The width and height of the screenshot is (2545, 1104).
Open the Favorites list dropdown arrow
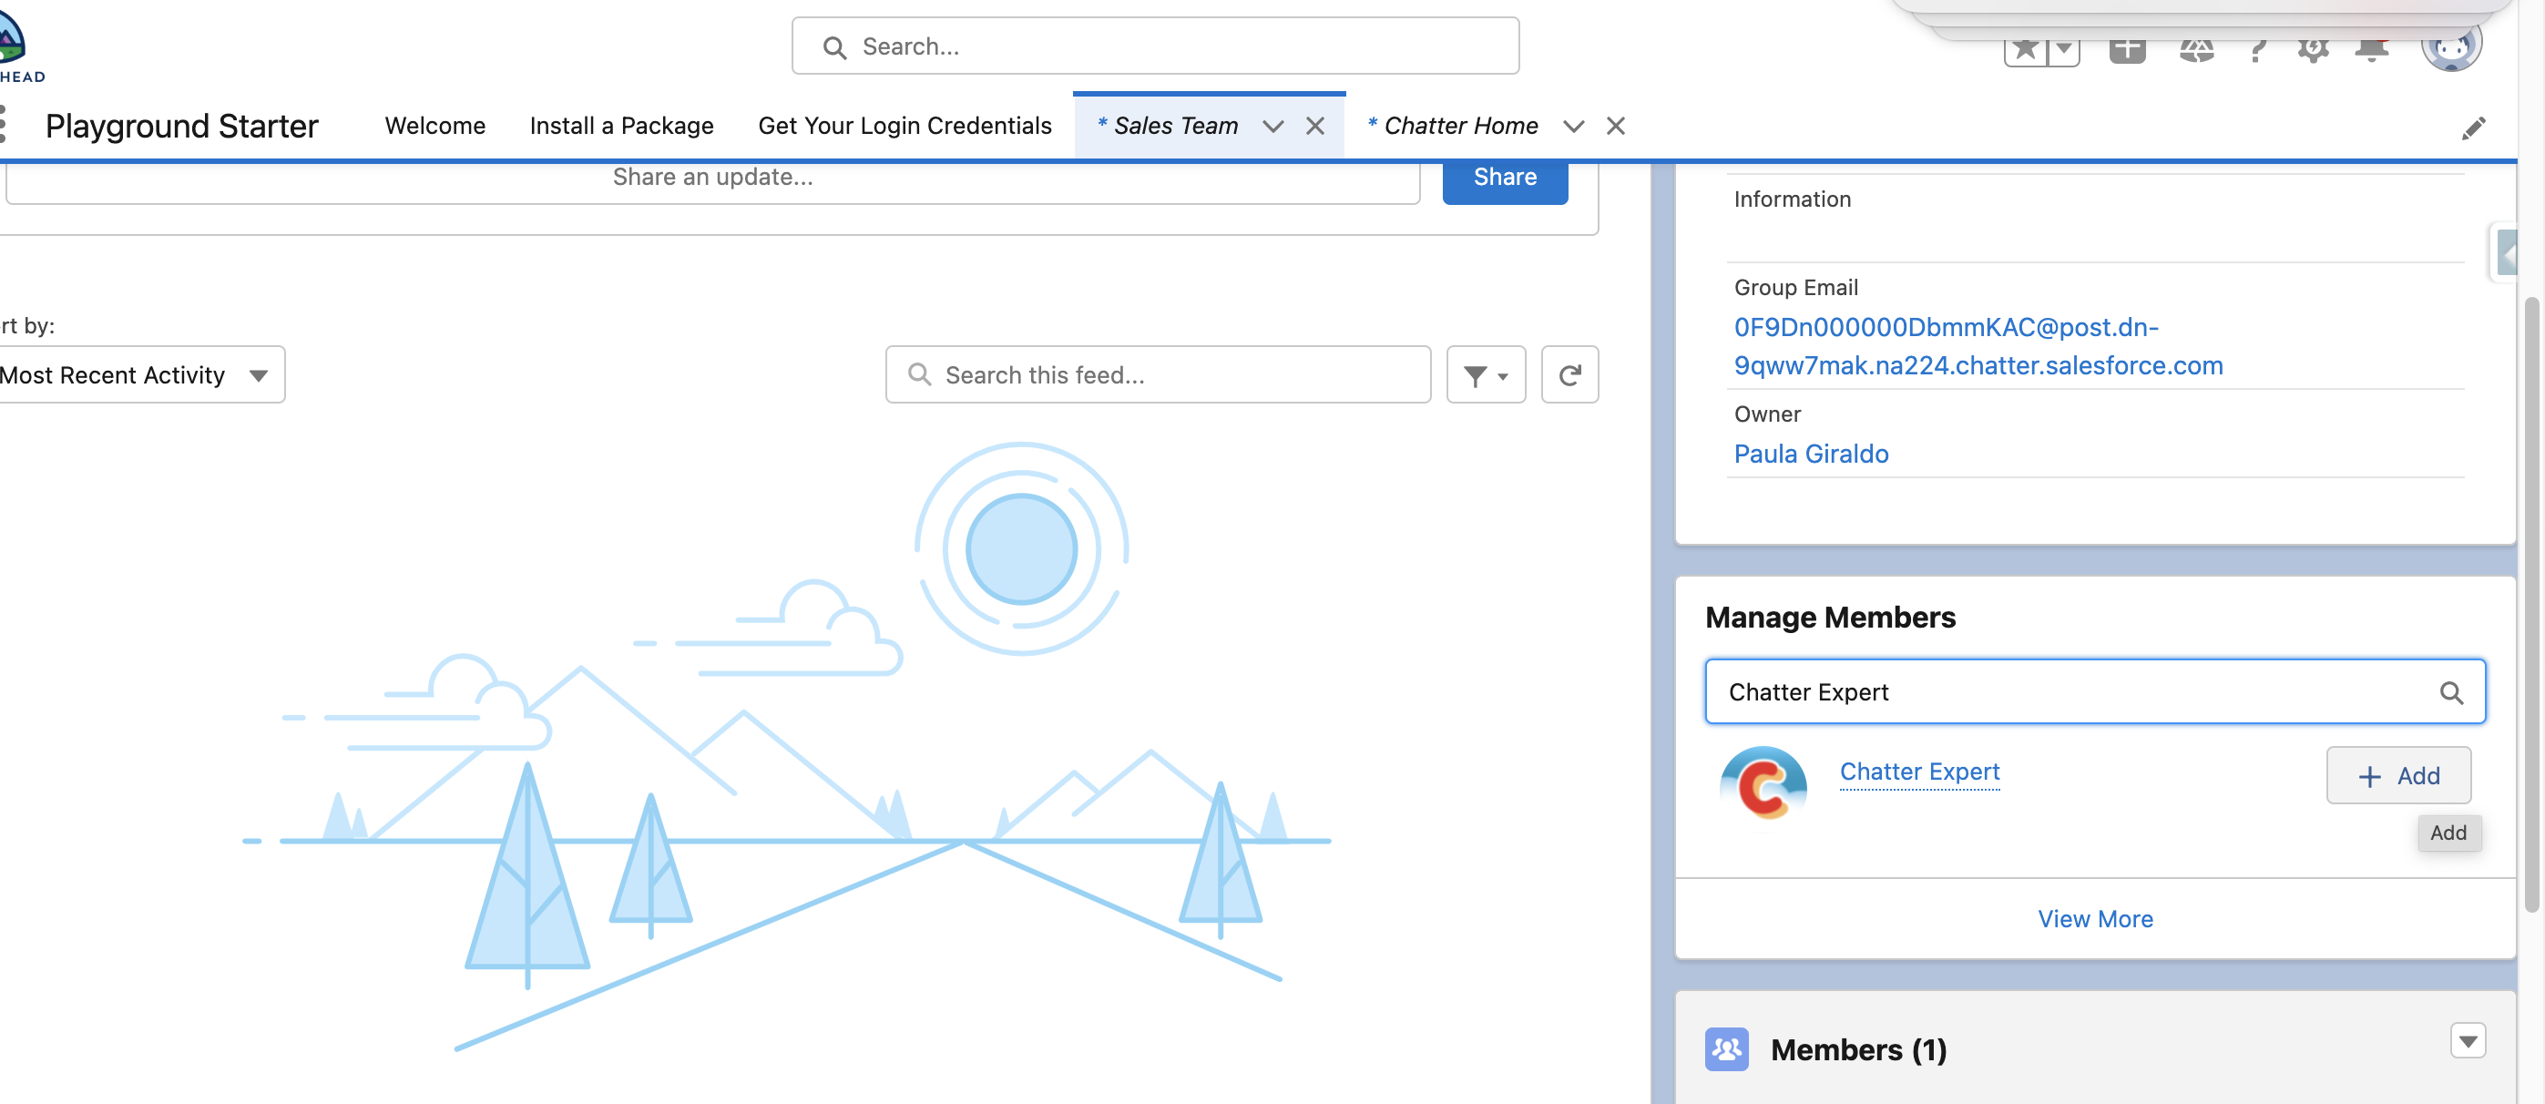(2064, 48)
